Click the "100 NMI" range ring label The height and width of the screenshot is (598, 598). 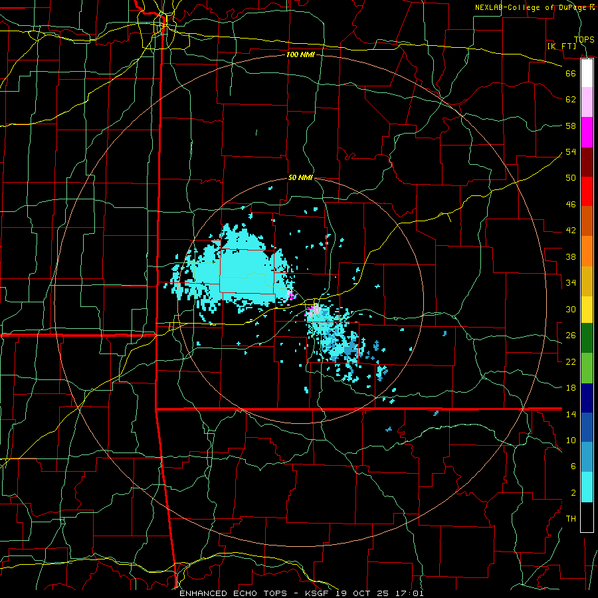[300, 55]
